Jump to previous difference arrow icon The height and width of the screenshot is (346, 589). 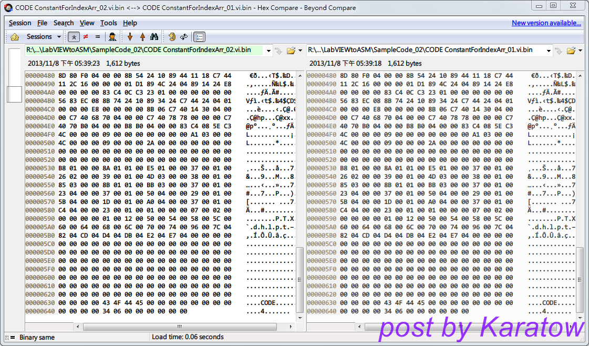click(x=143, y=37)
